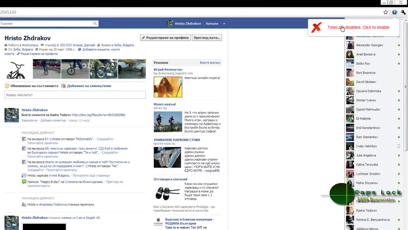The image size is (408, 230).
Task: Click Julia Angelova's chat avatar
Action: [x=350, y=155]
